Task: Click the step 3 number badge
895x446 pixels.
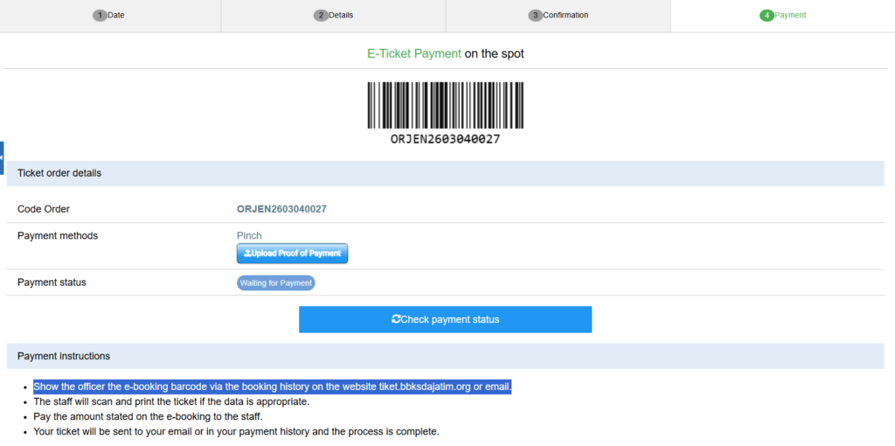Action: 535,16
